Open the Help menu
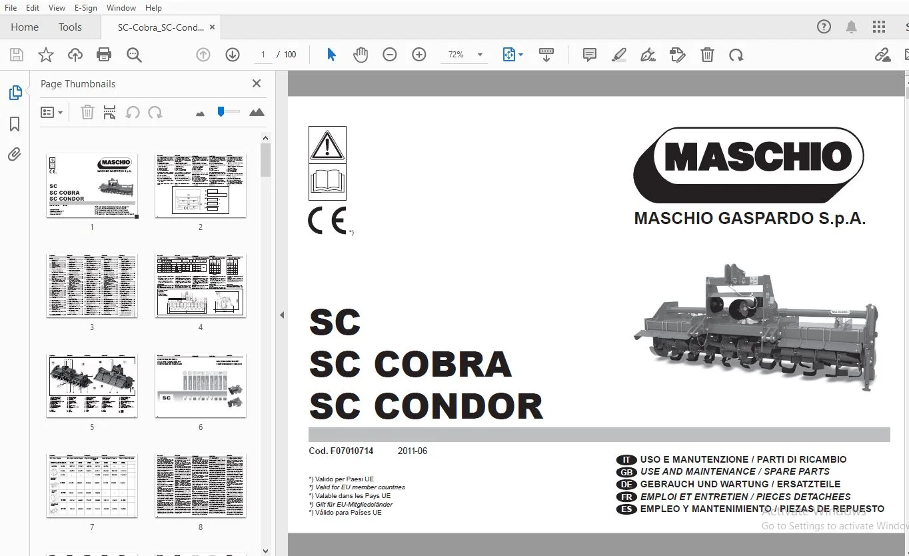Screen dimensions: 909x556 (x=153, y=7)
